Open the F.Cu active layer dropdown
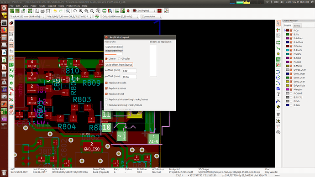The width and height of the screenshot is (315, 177). coord(144,10)
